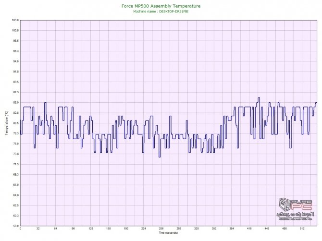Click the 60.3 temperature axis label
The height and width of the screenshot is (241, 322).
15,216
